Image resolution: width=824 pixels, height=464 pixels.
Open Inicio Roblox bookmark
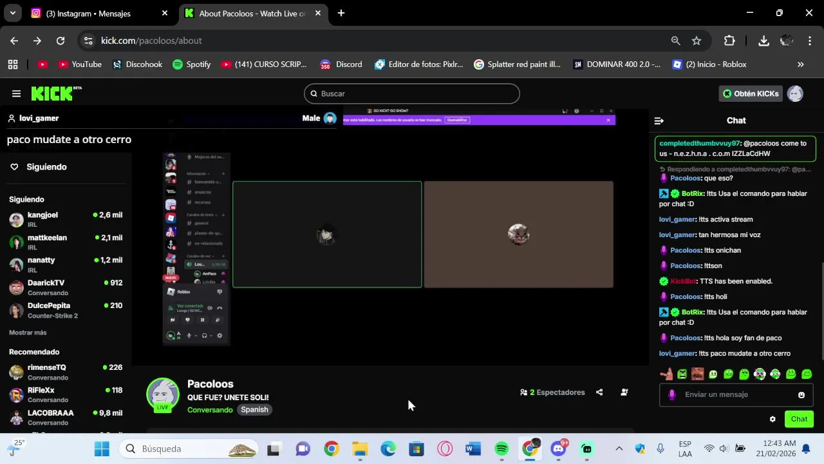(709, 64)
